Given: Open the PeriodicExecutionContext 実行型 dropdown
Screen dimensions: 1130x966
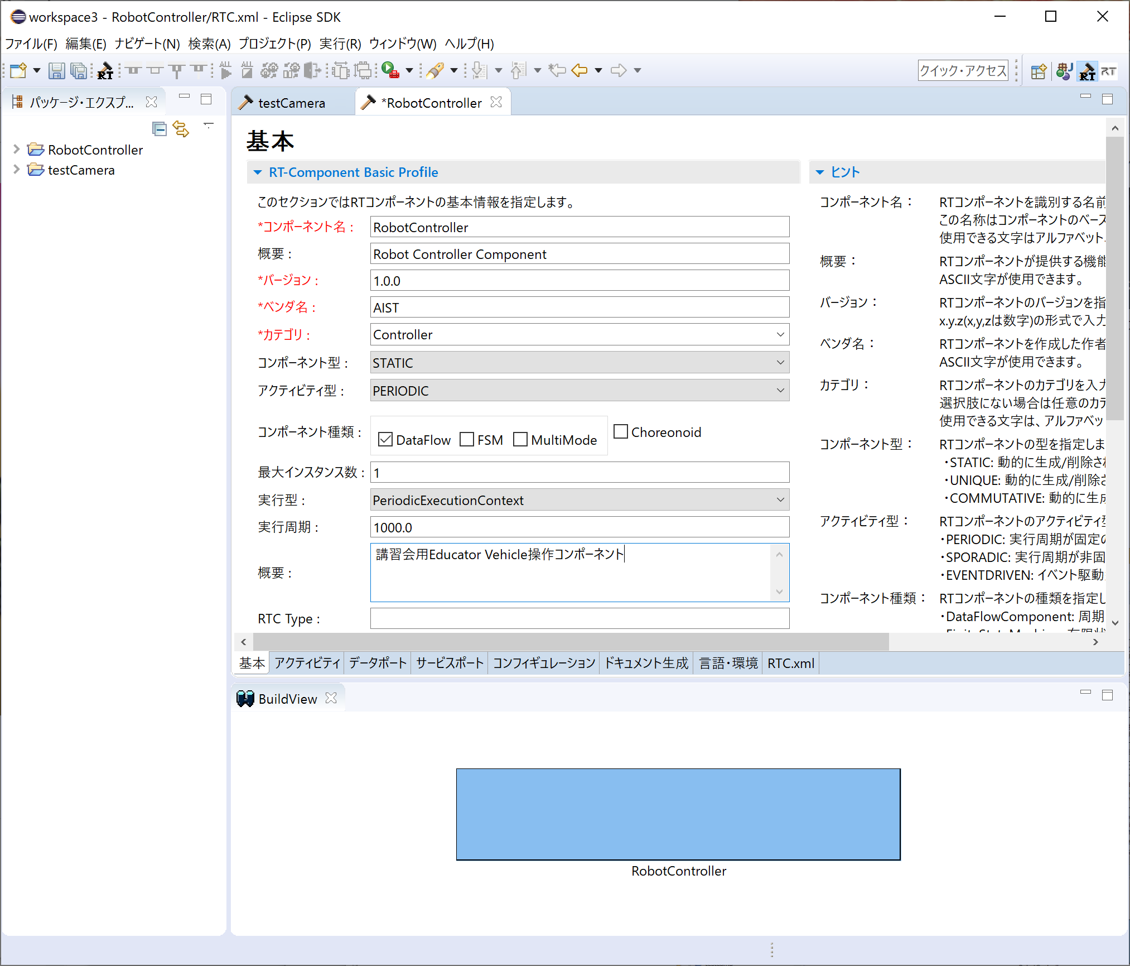Looking at the screenshot, I should pos(780,500).
